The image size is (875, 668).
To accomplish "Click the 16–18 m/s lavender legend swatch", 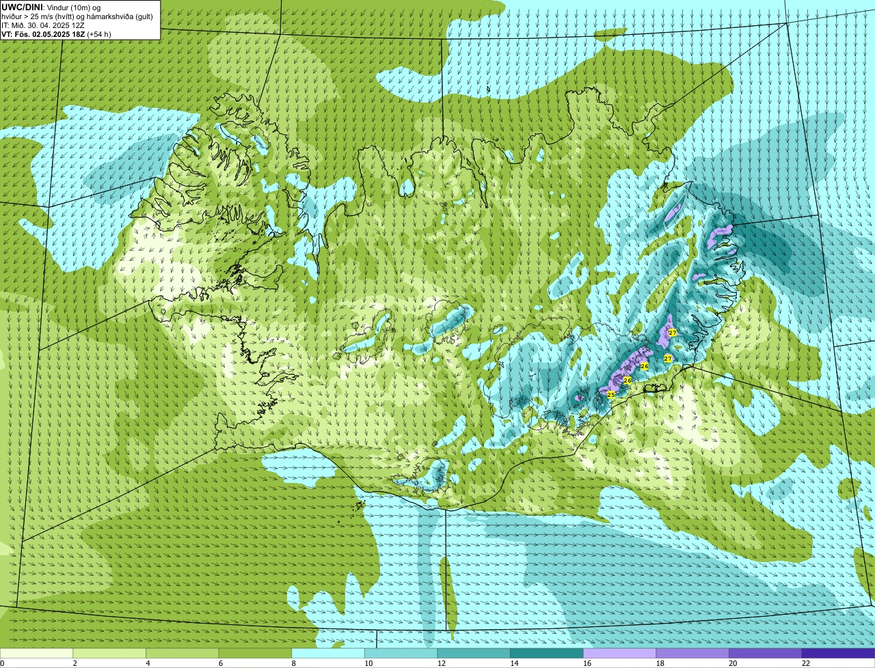I will pos(619,653).
